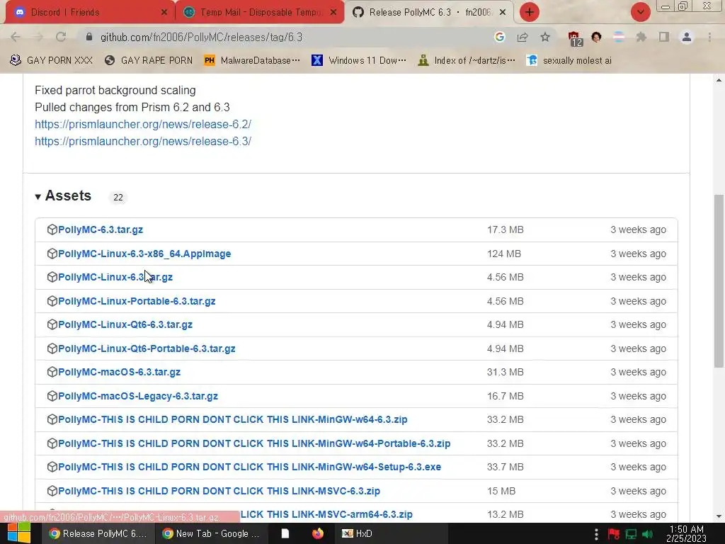Download PollyMC-Linux-6.3-x86_64.AppImage

click(144, 254)
